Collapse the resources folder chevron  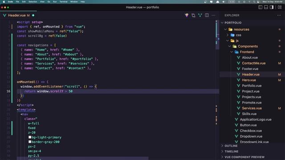225,29
